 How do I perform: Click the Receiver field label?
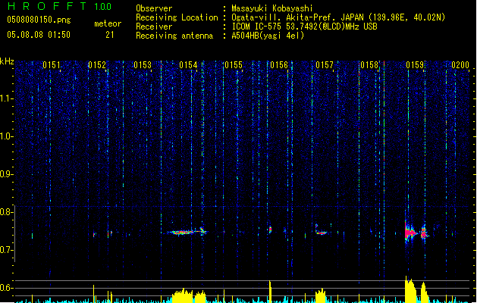(154, 27)
